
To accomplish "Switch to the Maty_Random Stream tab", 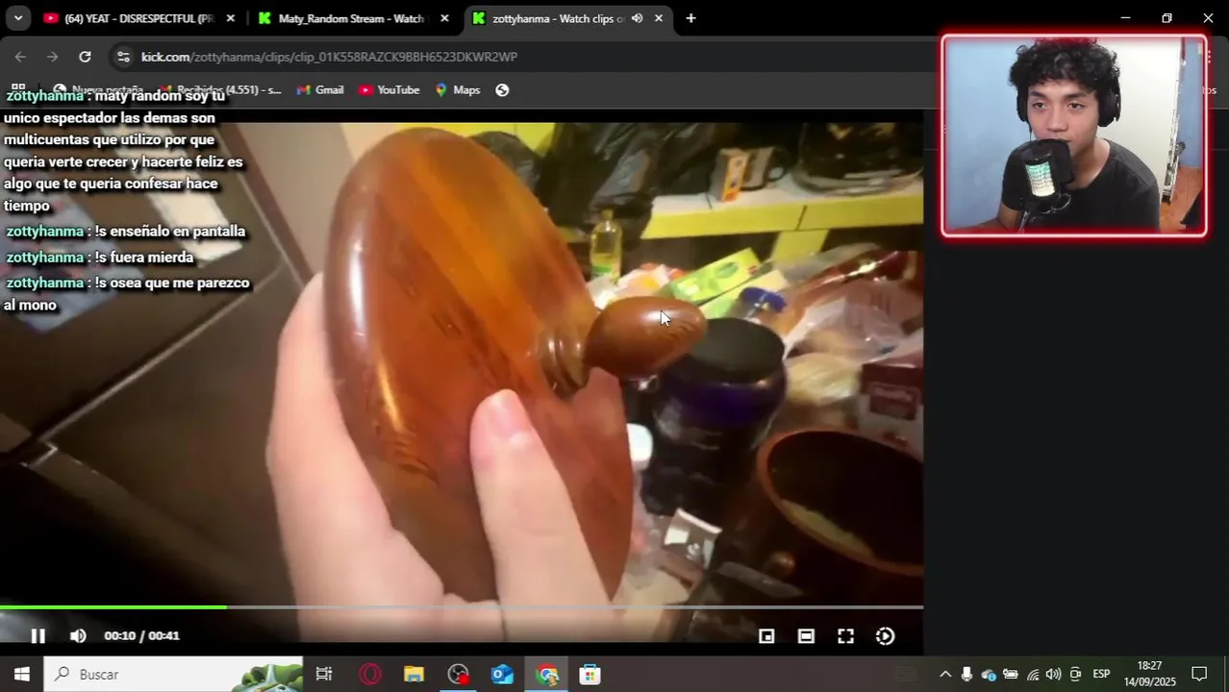I will (350, 18).
